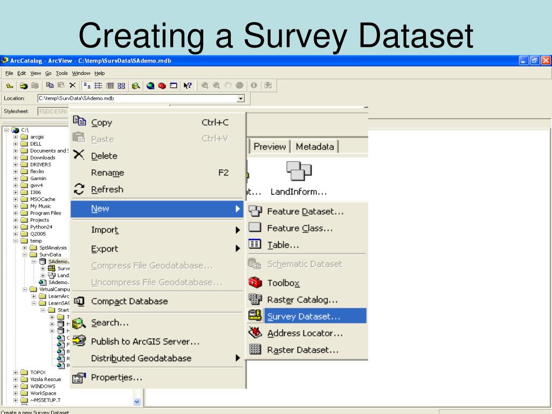Click the Create Thumbnail icon
The image size is (552, 414).
point(268,86)
